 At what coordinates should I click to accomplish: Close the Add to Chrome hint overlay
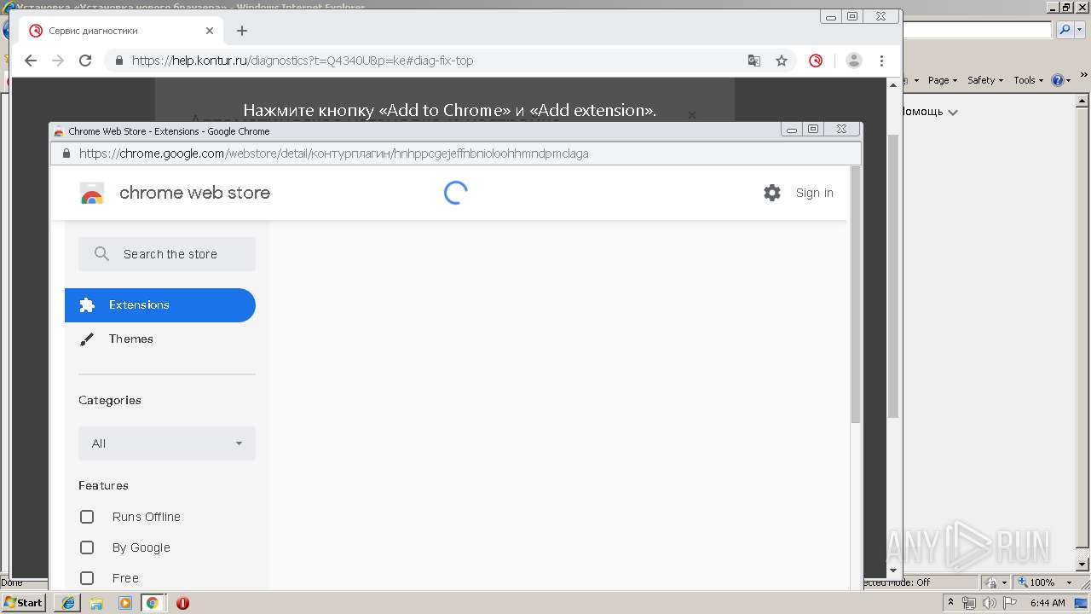point(692,115)
